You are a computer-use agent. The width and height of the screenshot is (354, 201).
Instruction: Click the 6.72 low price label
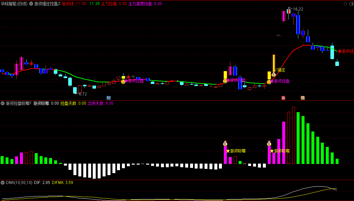coord(83,94)
